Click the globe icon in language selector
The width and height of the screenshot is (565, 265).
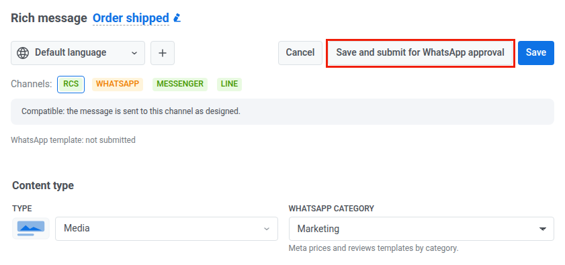point(23,53)
